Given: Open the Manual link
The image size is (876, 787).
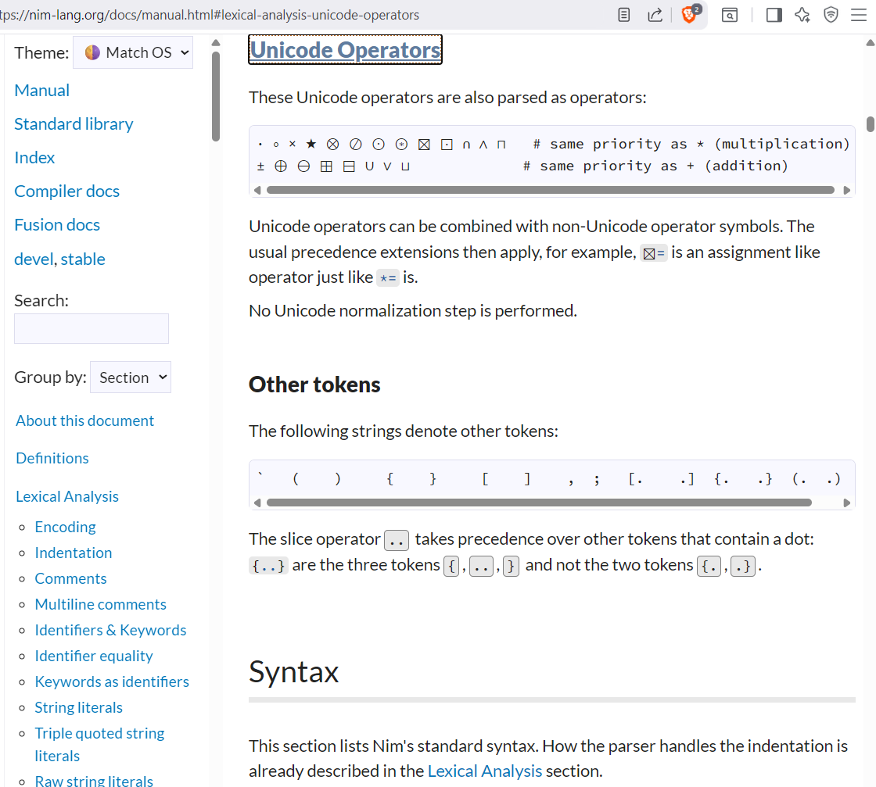Looking at the screenshot, I should tap(42, 91).
